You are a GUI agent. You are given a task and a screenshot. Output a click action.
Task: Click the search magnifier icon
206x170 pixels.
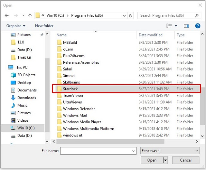coord(197,15)
